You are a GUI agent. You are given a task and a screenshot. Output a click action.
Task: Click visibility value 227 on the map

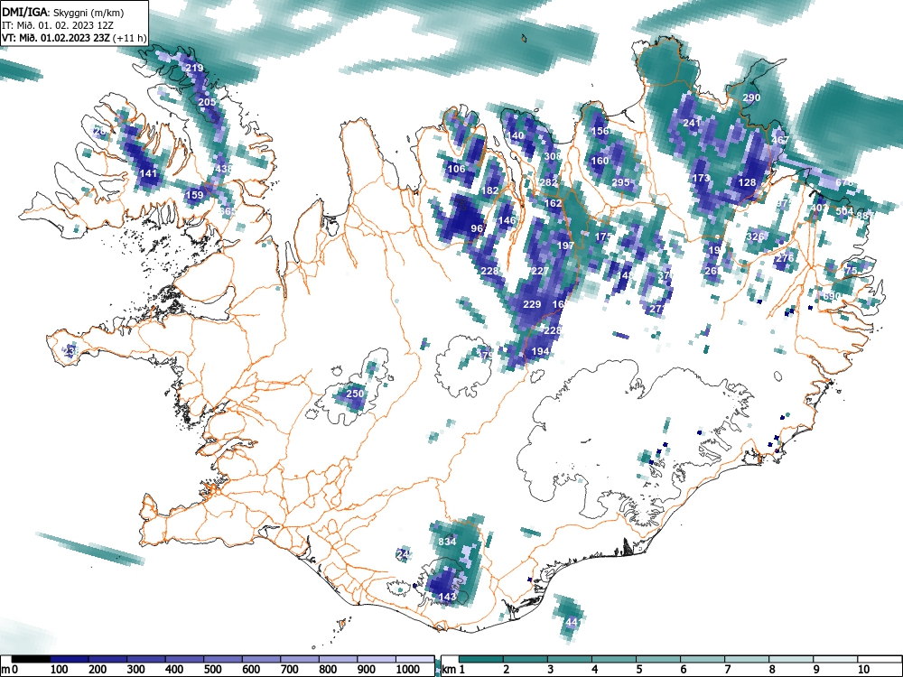(x=540, y=271)
